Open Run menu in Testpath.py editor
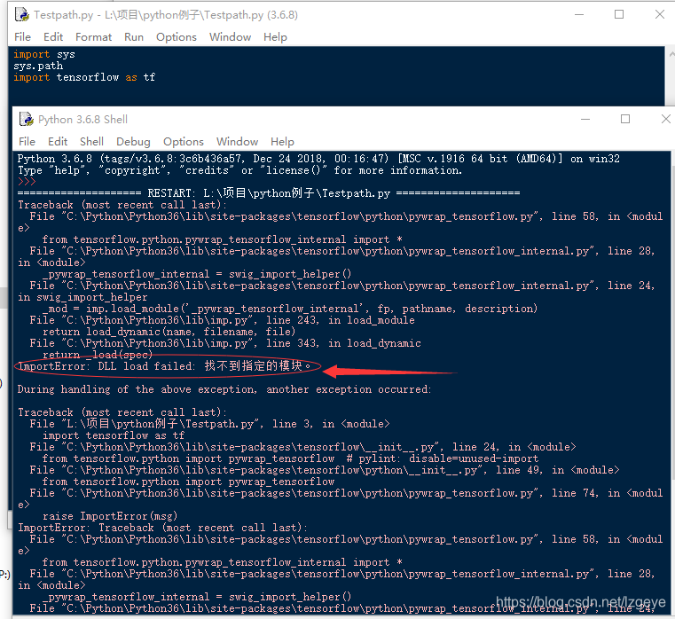The width and height of the screenshot is (675, 619). 134,37
